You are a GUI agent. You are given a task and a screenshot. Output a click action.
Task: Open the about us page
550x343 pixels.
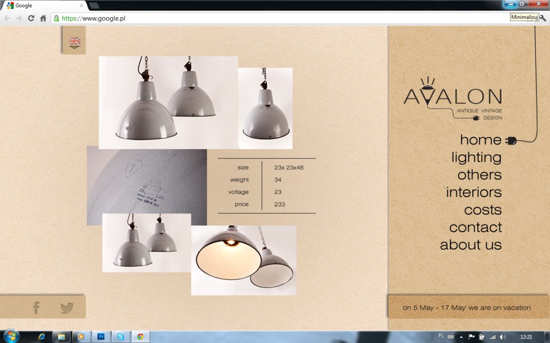pyautogui.click(x=471, y=245)
